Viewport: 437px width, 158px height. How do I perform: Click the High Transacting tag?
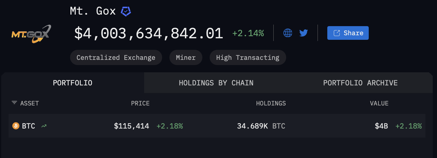click(x=247, y=57)
